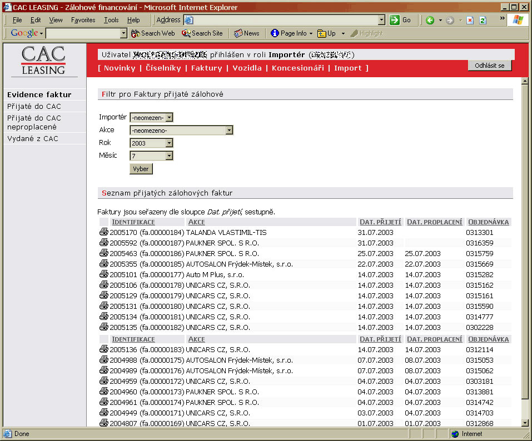The width and height of the screenshot is (532, 441).
Task: Click printer icon for invoice 2004988
Action: pos(104,359)
